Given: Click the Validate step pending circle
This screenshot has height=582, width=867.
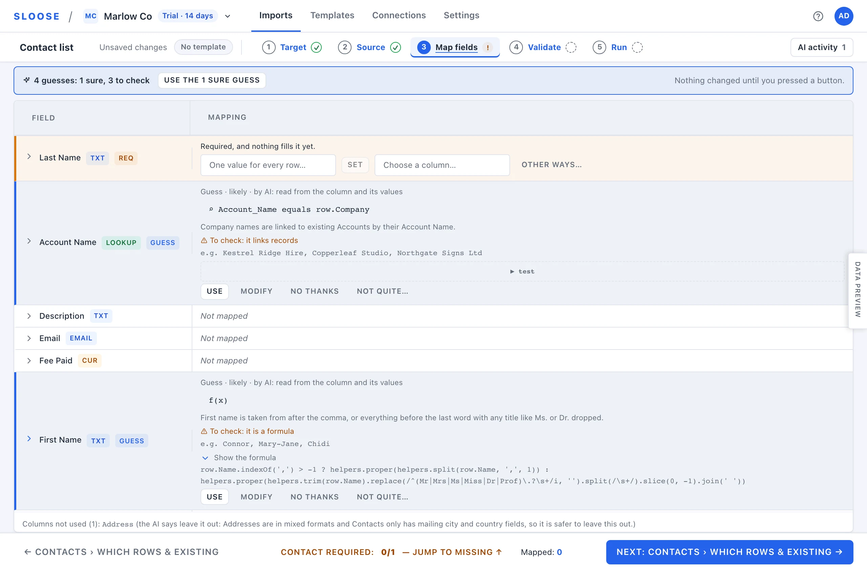Looking at the screenshot, I should (571, 47).
